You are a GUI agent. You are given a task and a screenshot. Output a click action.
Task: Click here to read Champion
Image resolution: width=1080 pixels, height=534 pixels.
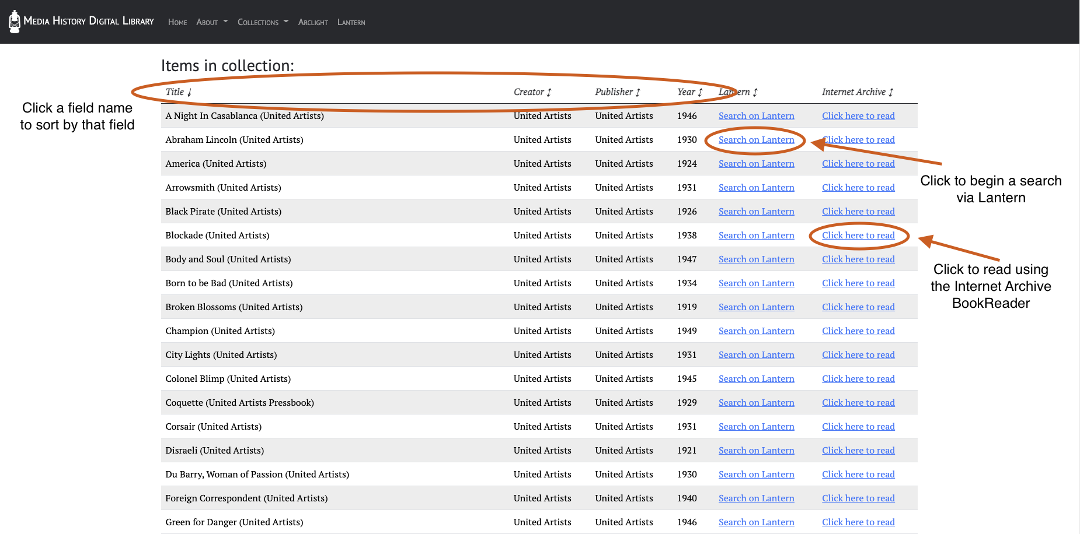[x=858, y=331]
